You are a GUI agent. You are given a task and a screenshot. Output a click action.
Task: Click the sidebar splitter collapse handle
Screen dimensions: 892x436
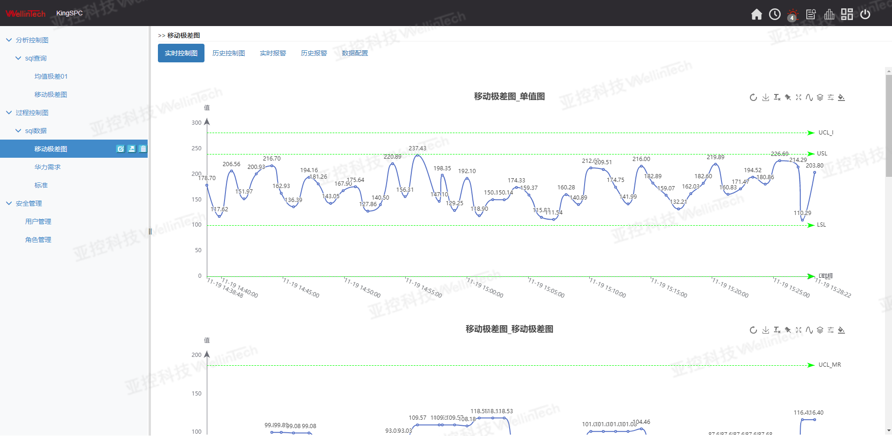point(150,231)
